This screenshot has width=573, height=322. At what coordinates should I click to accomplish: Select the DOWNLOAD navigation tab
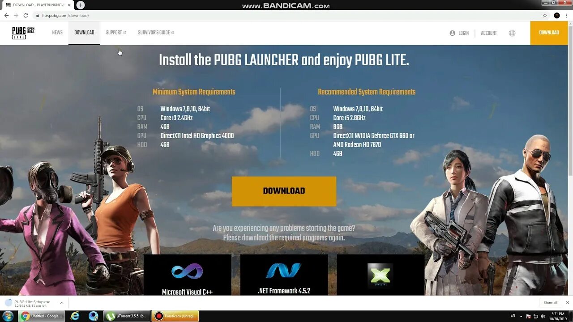84,33
